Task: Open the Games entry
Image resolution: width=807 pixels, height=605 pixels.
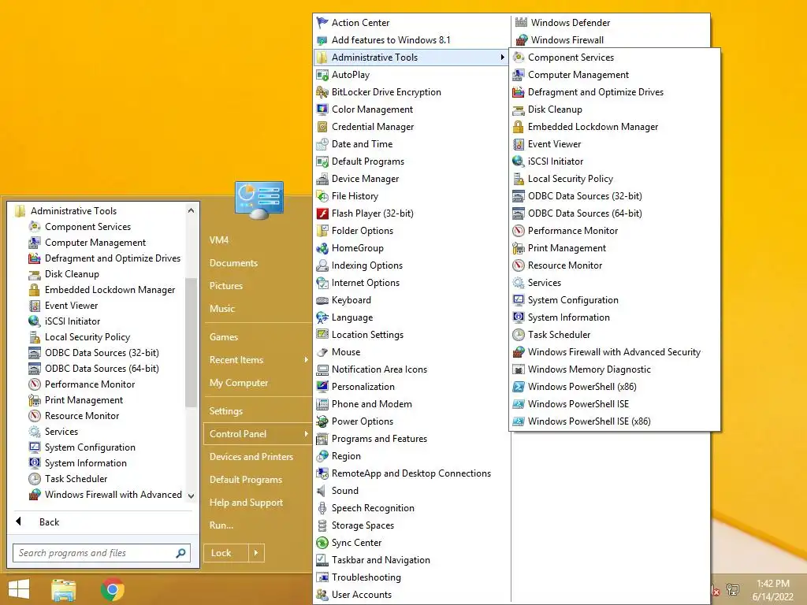Action: 223,337
